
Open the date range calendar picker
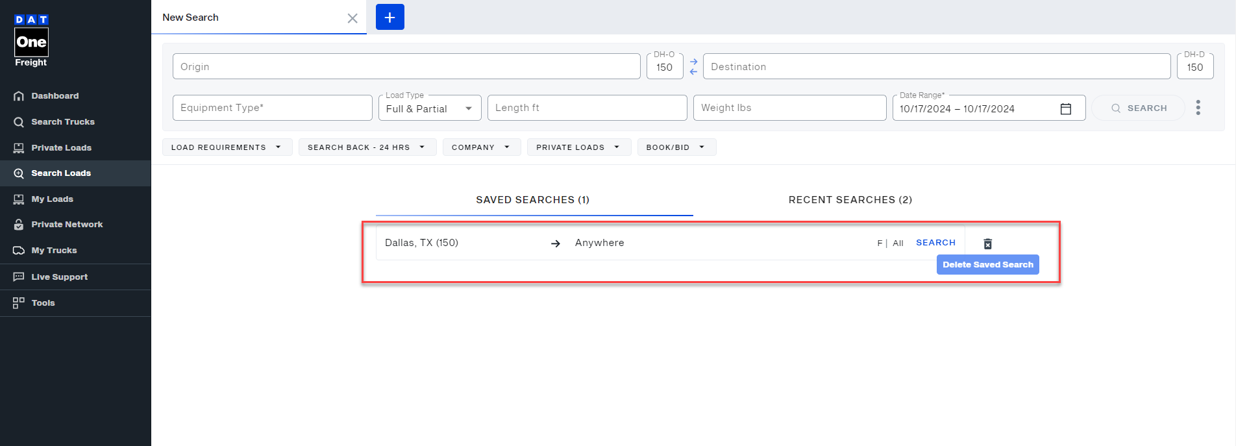tap(1066, 108)
